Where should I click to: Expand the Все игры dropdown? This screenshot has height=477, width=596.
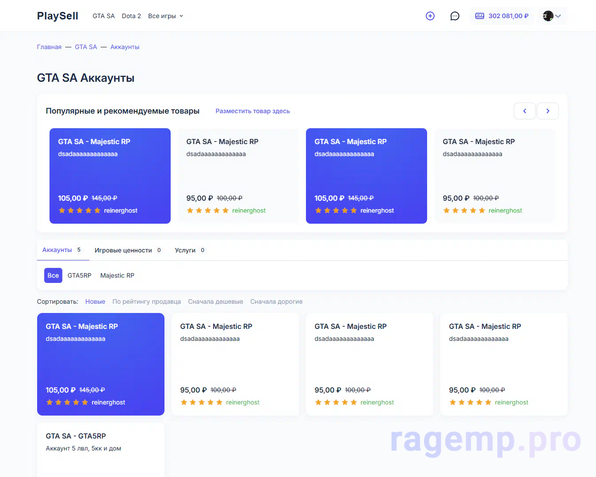[165, 16]
